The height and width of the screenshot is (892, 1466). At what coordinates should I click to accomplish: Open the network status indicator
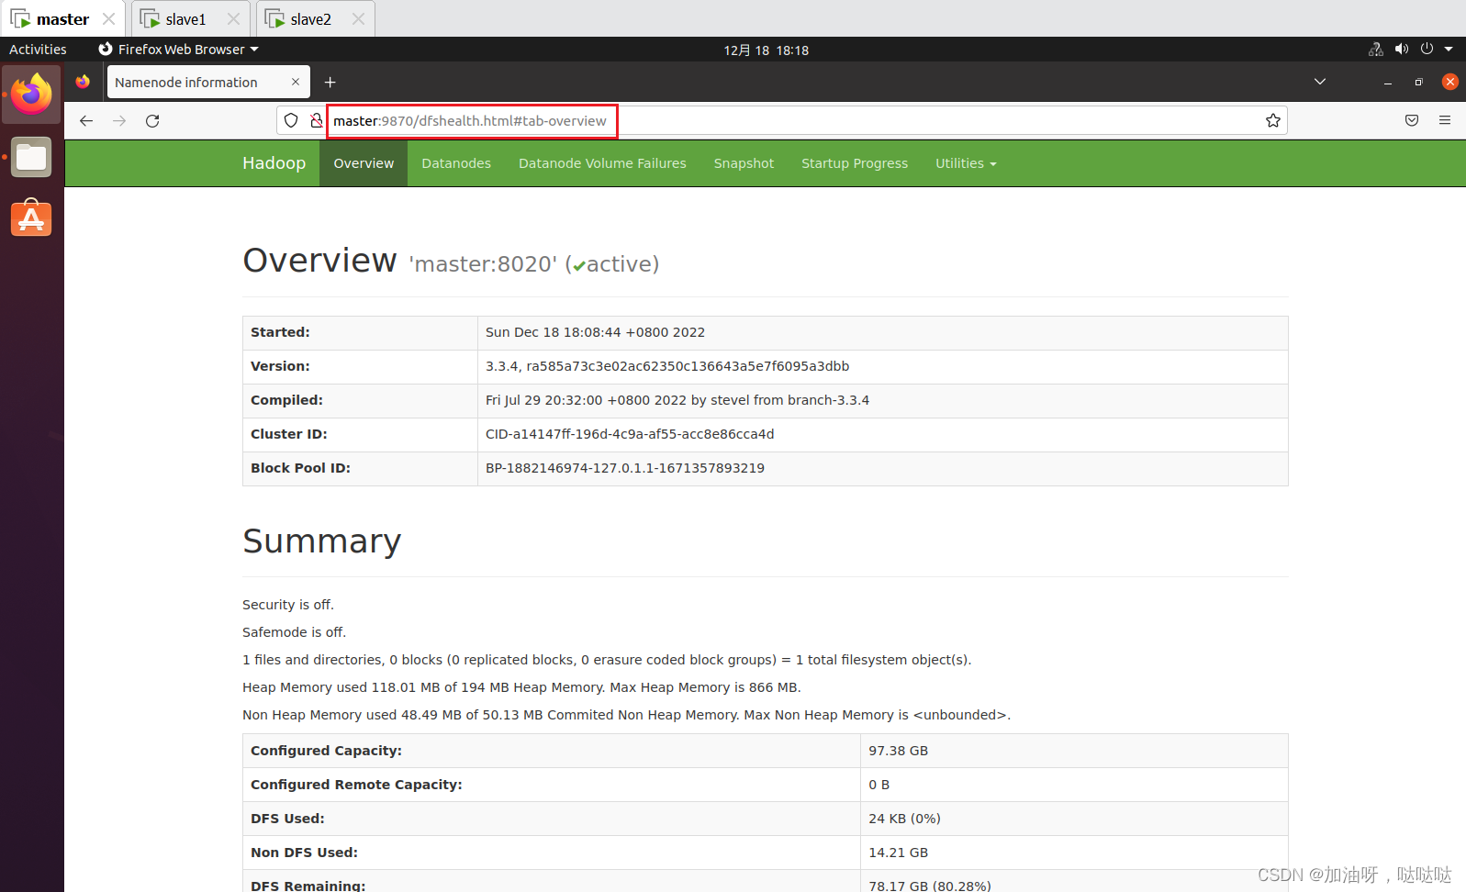click(1376, 50)
